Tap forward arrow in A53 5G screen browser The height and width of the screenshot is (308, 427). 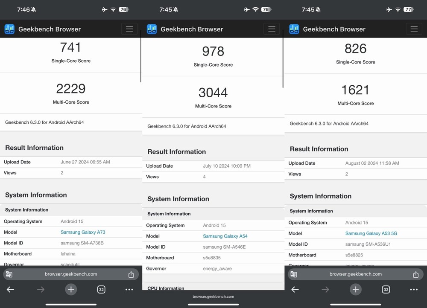pos(325,290)
